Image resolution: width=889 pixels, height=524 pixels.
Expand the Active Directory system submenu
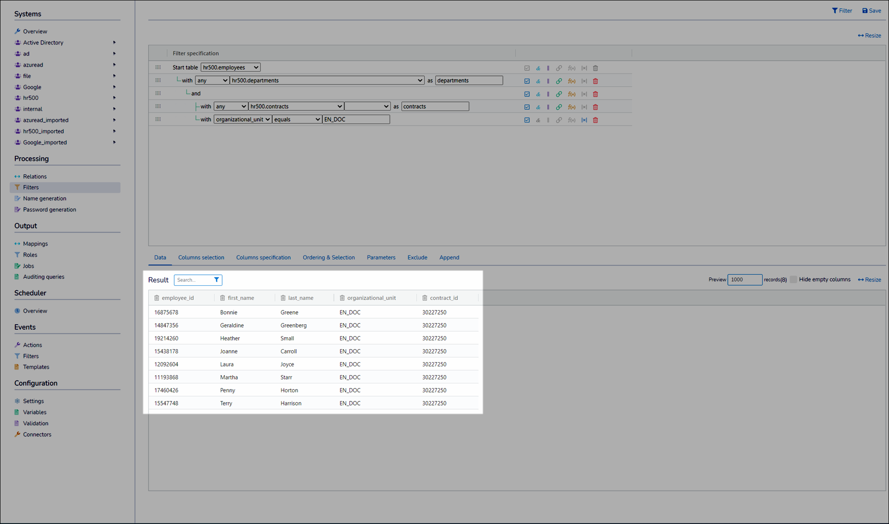114,43
